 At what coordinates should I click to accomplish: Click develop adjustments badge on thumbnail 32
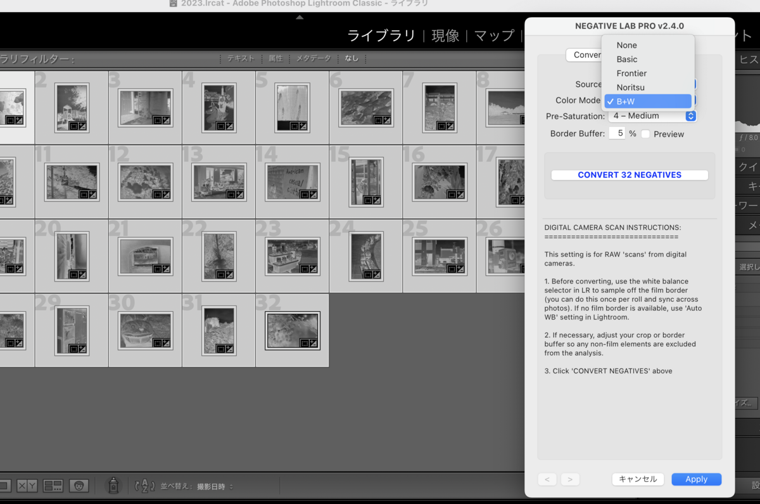pos(313,342)
